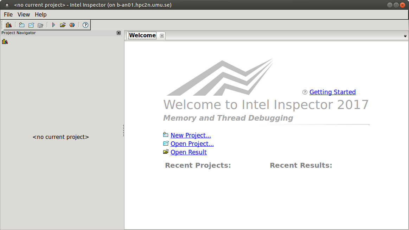Image resolution: width=409 pixels, height=230 pixels.
Task: Click the Project Navigator books icon in toolbar
Action: [x=8, y=25]
